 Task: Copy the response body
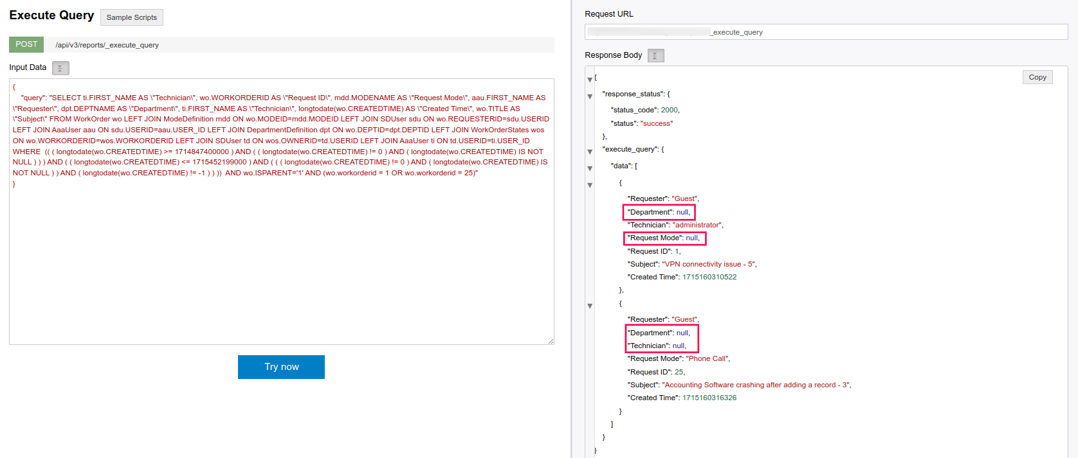[x=1037, y=77]
